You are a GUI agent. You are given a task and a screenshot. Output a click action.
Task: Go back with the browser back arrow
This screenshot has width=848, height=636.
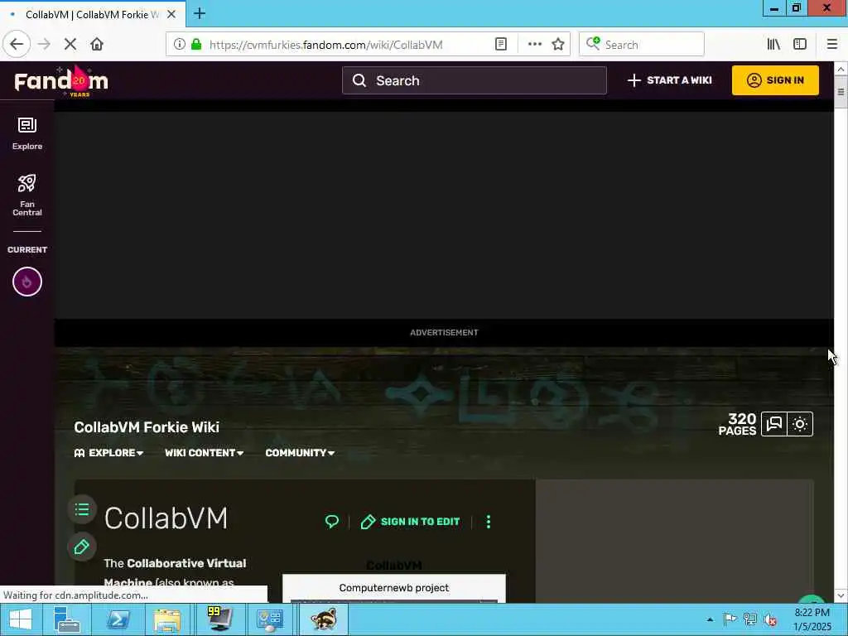click(17, 45)
